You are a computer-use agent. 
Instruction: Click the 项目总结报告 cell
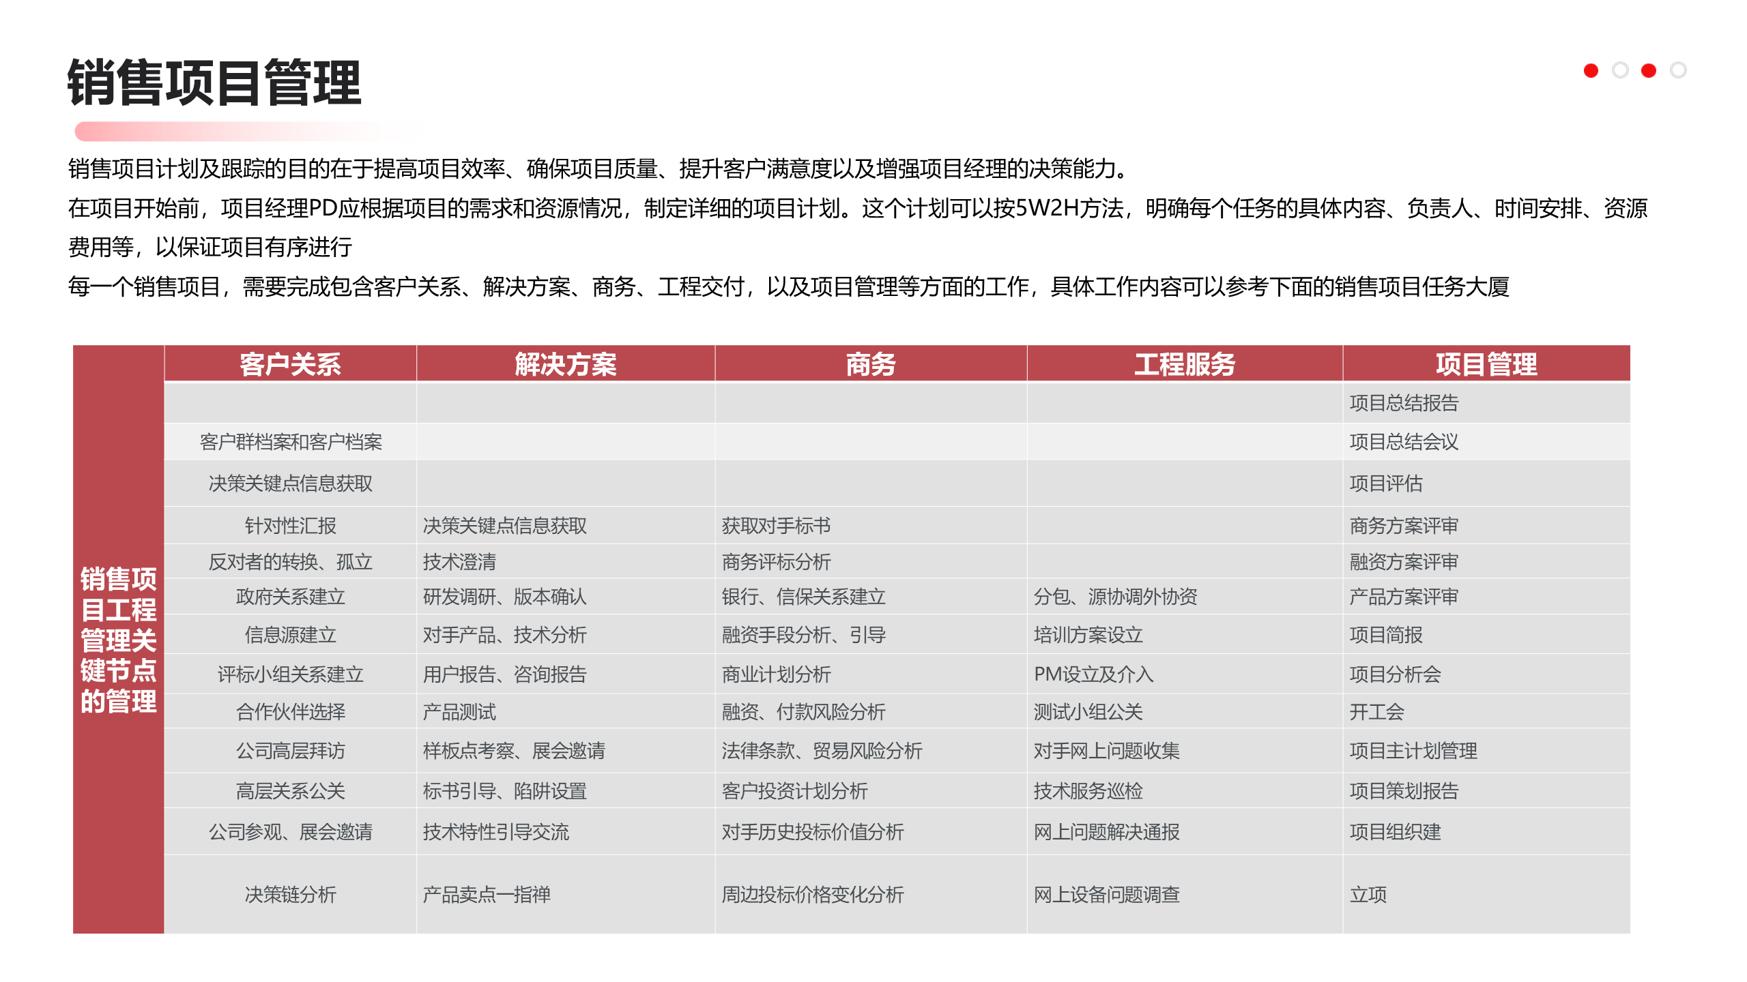point(1404,403)
